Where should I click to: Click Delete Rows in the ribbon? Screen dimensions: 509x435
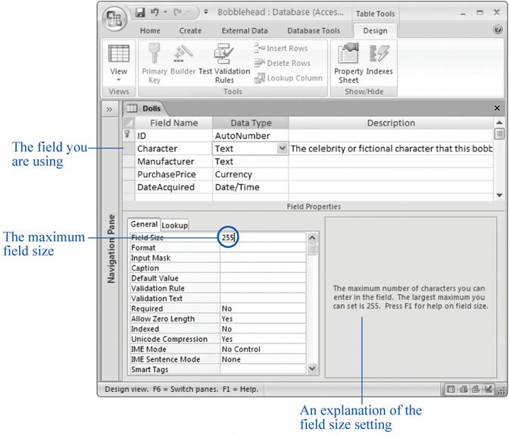283,63
